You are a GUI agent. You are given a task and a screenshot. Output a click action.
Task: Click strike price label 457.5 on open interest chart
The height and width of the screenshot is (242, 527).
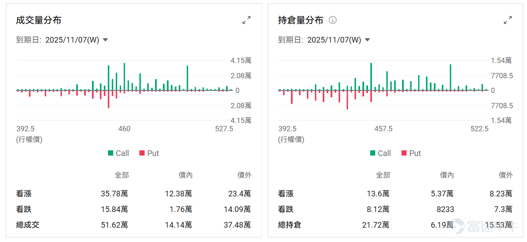coord(383,129)
